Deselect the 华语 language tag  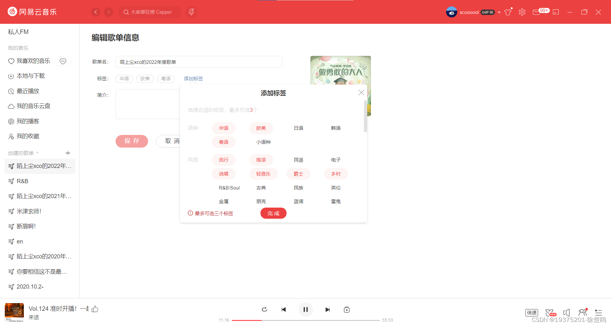tap(224, 128)
